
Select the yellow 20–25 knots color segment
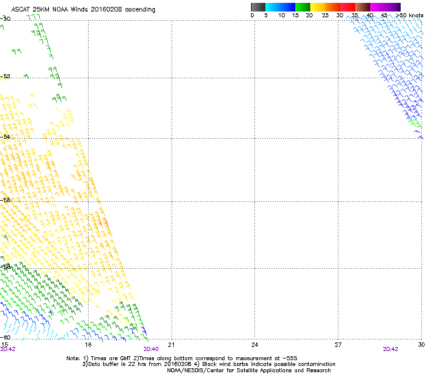[x=318, y=7]
